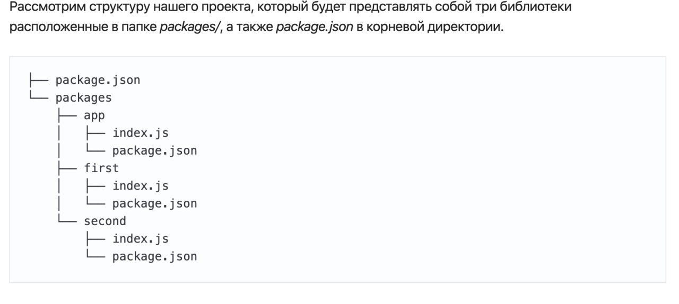The height and width of the screenshot is (304, 679).
Task: Click italic package.json in the paragraph
Action: pos(314,27)
